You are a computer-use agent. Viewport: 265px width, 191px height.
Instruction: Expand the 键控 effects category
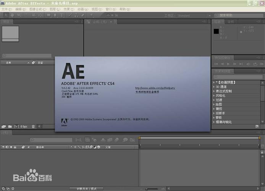pos(214,109)
